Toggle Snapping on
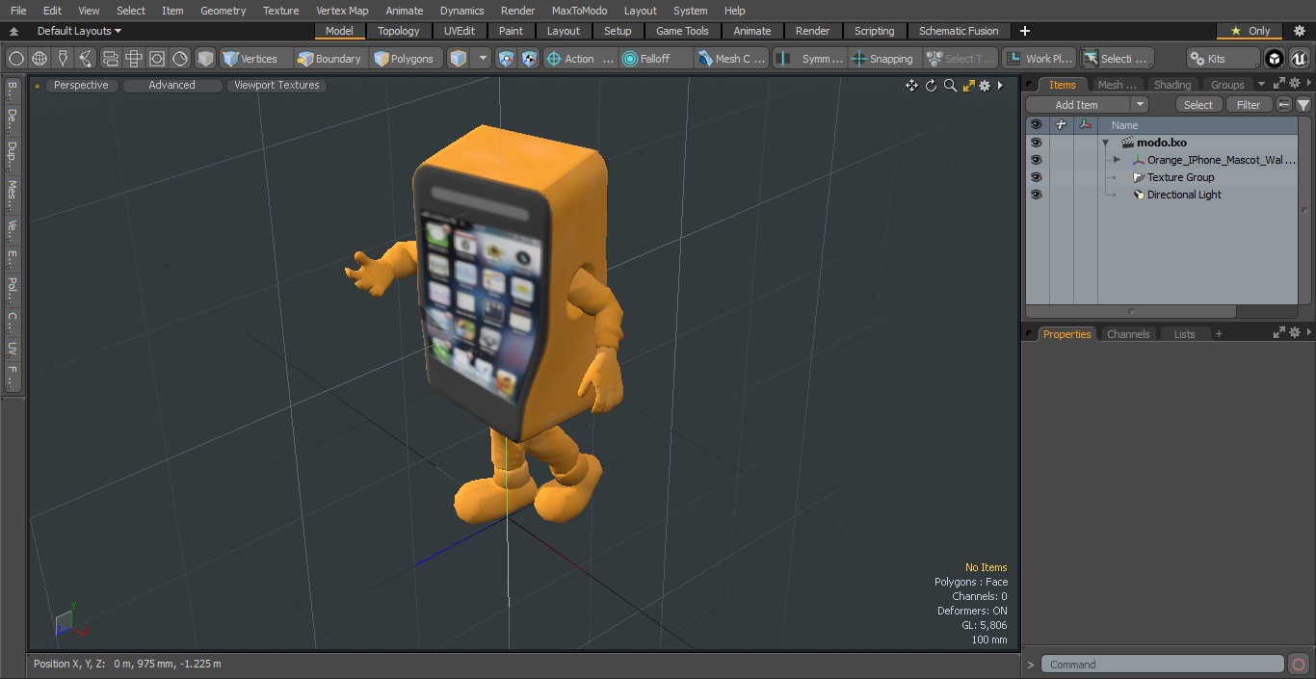 click(883, 59)
